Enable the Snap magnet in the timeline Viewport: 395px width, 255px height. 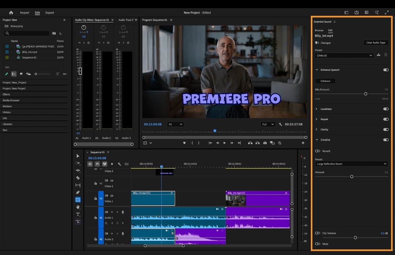pos(97,164)
